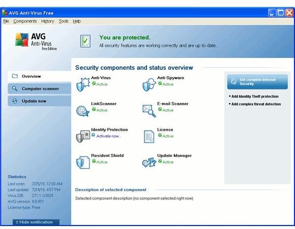Click the E-mail Scanner Active check icon
Screen dimensions: 295x229
click(x=160, y=109)
